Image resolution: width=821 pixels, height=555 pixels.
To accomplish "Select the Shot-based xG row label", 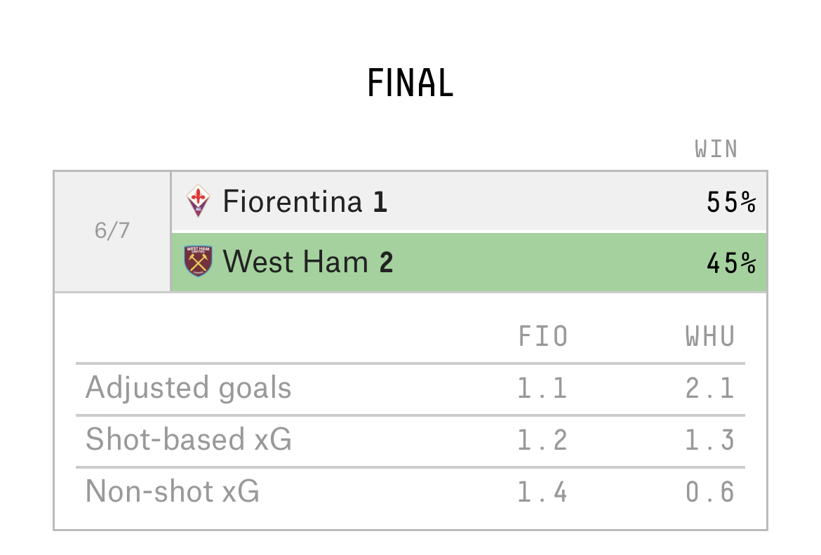I will 189,439.
